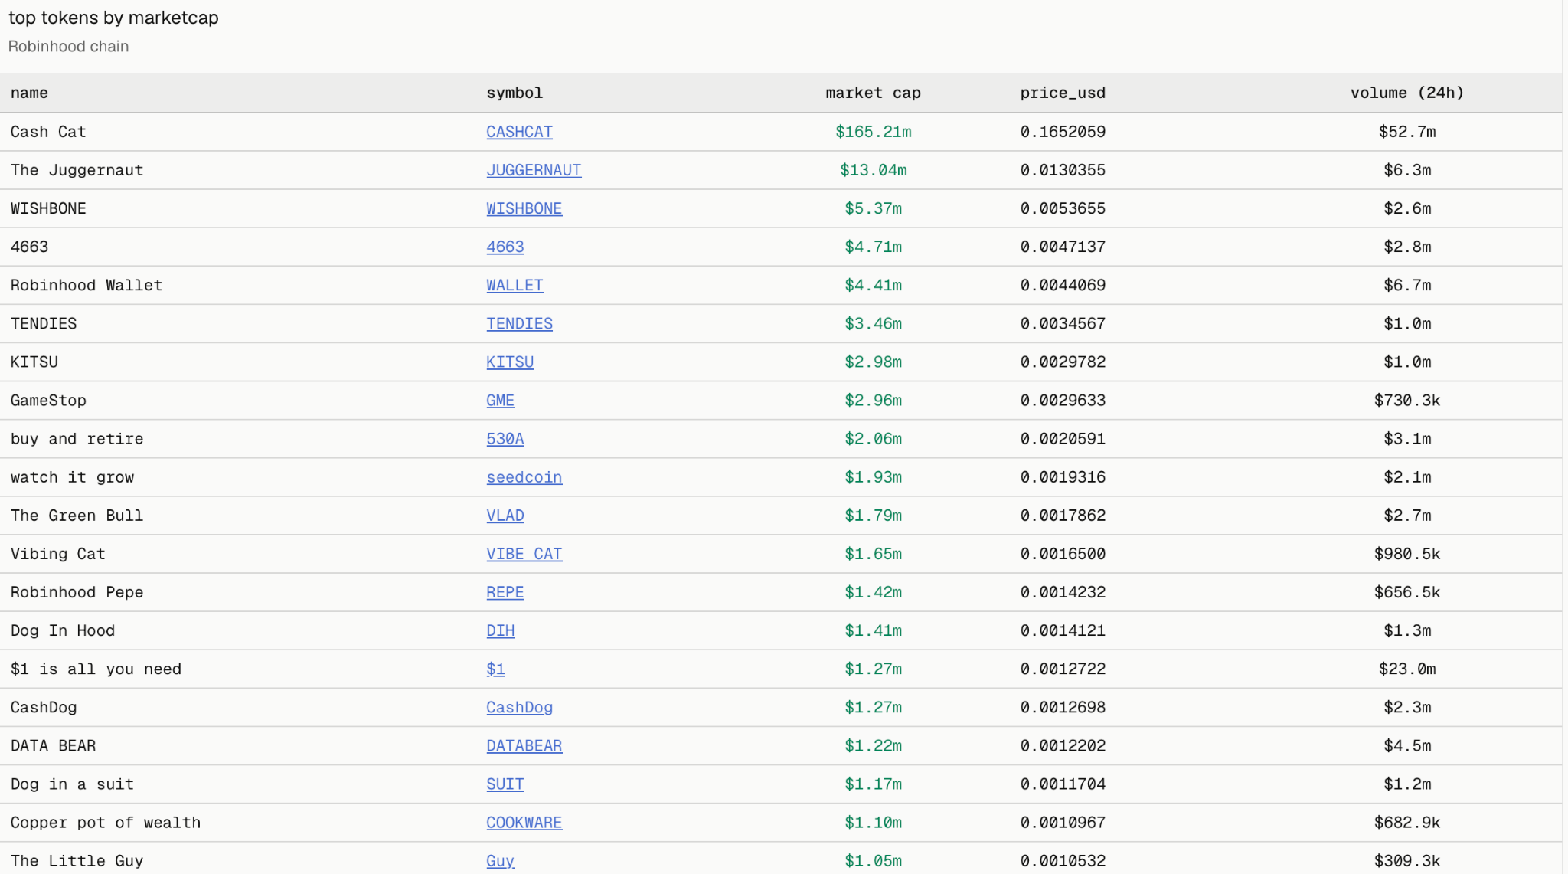Select the 'GameStop' name cell
This screenshot has width=1568, height=874.
click(48, 400)
